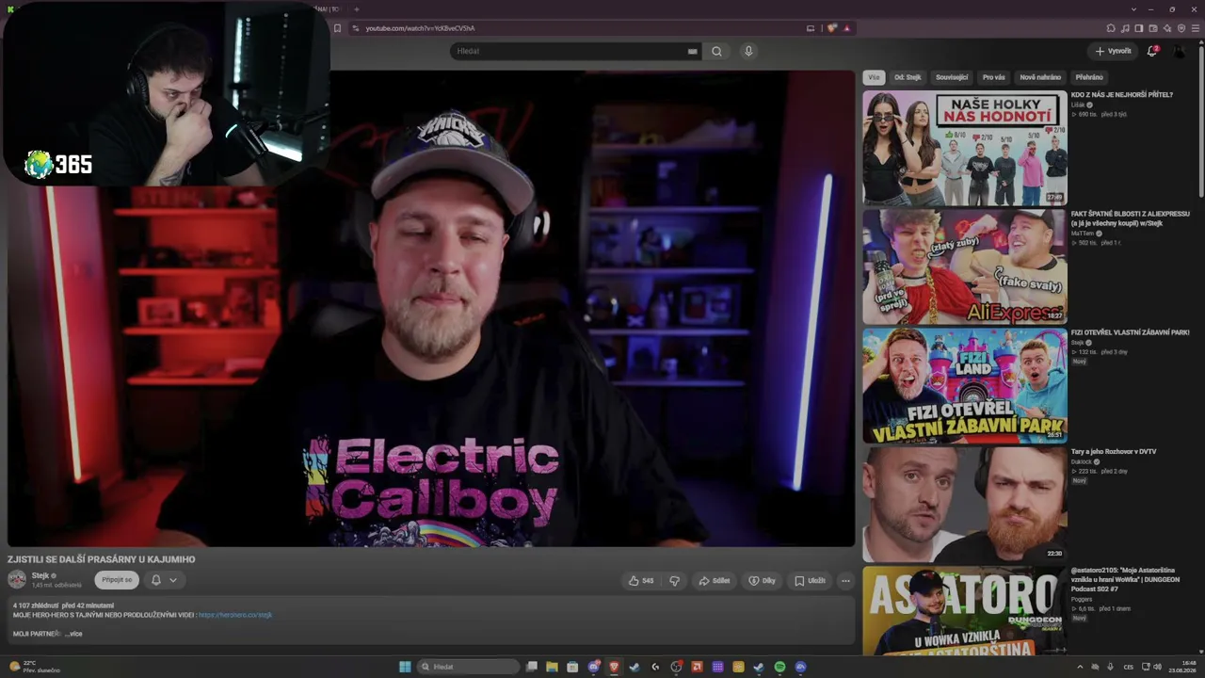Open the AliExpress video thumbnail
The width and height of the screenshot is (1205, 678).
965,266
